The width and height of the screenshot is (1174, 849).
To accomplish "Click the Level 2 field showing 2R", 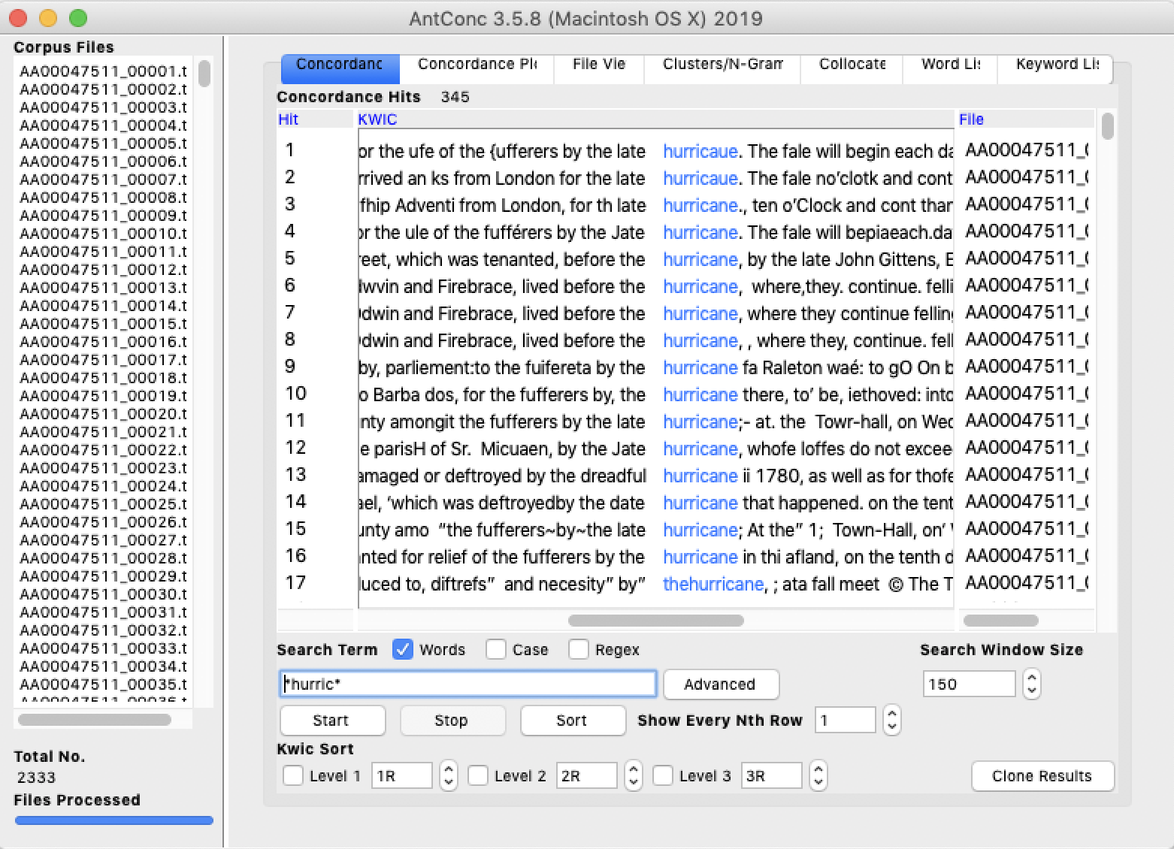I will 587,775.
